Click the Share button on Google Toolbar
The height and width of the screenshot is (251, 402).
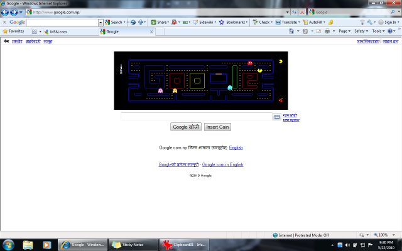159,23
